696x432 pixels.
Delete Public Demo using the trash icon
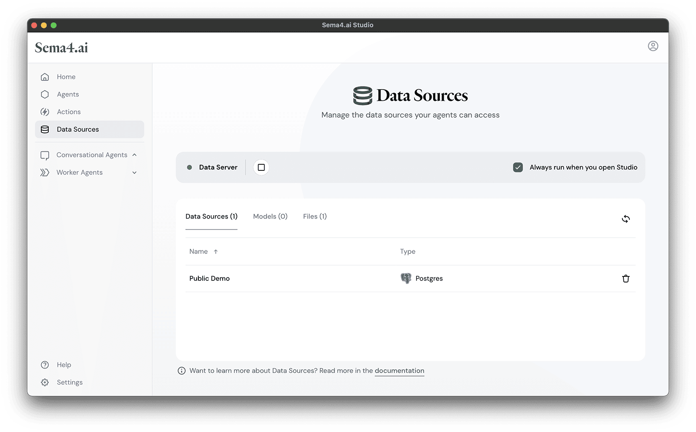[x=626, y=279]
